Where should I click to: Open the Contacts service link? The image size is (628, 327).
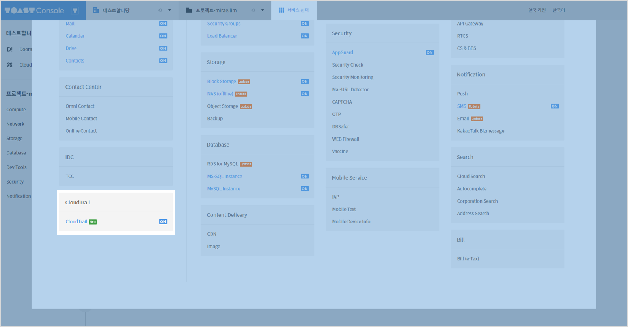point(75,61)
